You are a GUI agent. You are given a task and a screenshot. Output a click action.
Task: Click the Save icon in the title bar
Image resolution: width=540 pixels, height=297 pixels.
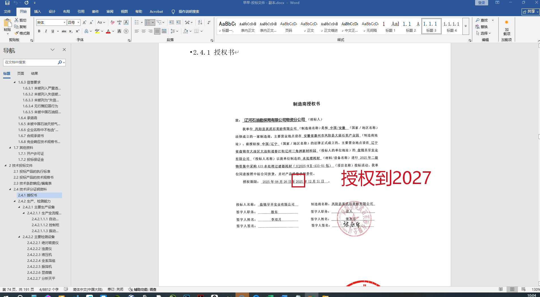tap(7, 3)
